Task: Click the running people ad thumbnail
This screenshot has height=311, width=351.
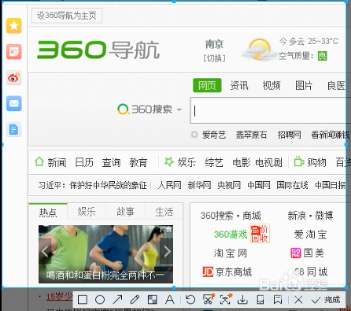Action: click(x=105, y=254)
